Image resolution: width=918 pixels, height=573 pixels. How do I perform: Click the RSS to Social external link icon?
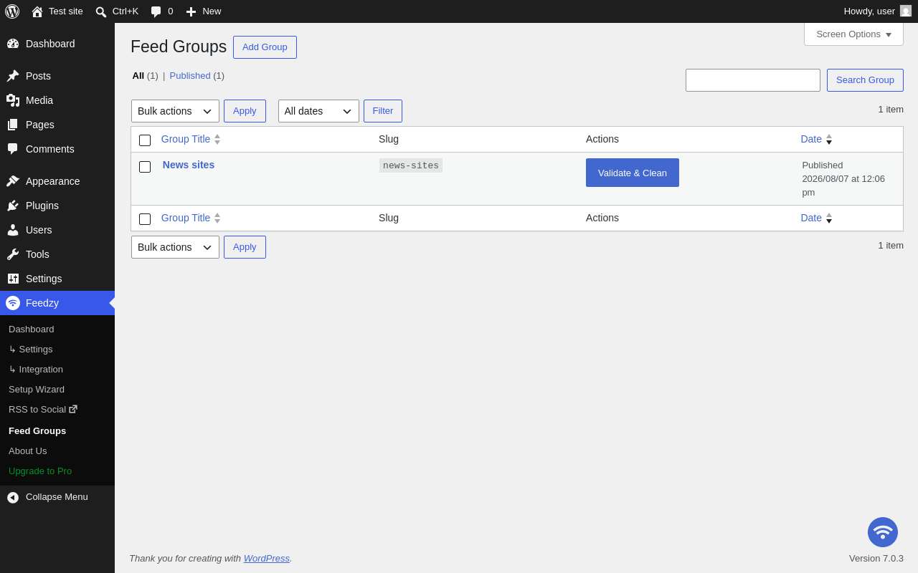(73, 409)
